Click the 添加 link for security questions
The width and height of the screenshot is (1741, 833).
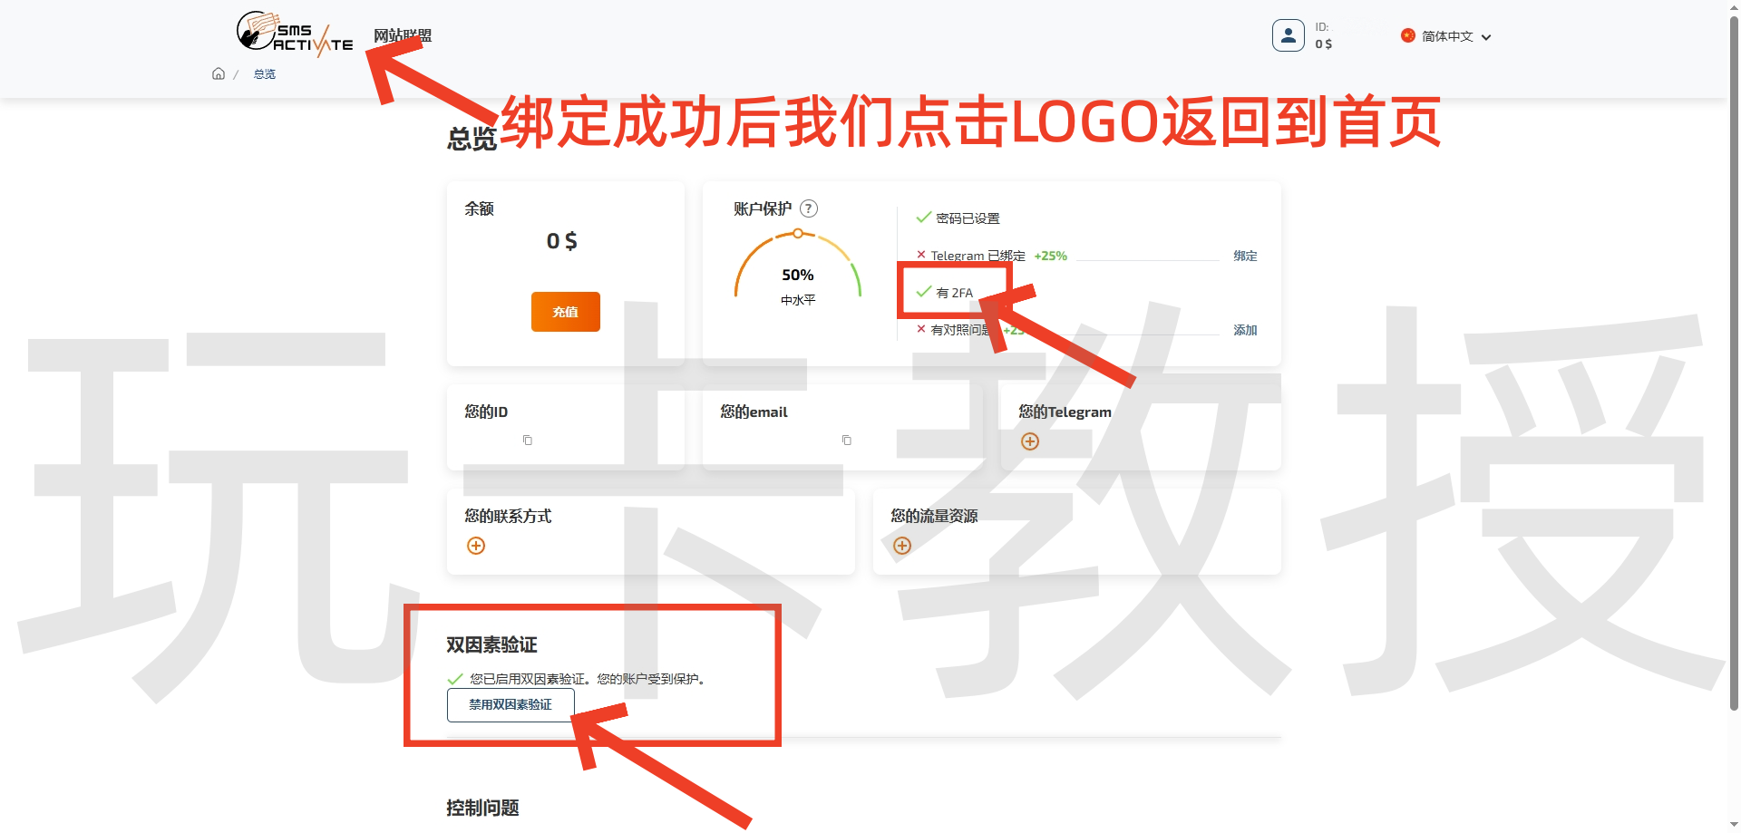1243,330
